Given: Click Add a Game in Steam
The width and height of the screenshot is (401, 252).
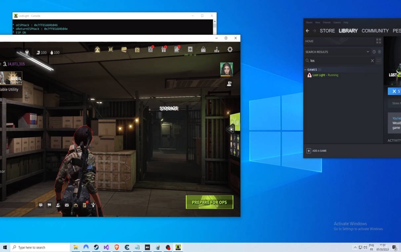Looking at the screenshot, I should tap(317, 151).
